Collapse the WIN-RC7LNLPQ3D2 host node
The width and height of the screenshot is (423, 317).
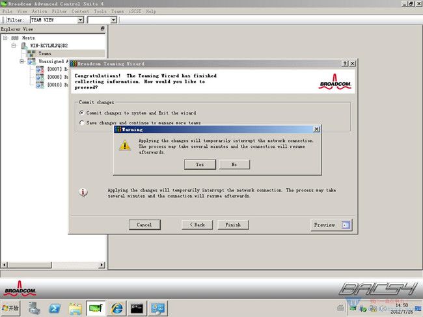click(x=14, y=46)
